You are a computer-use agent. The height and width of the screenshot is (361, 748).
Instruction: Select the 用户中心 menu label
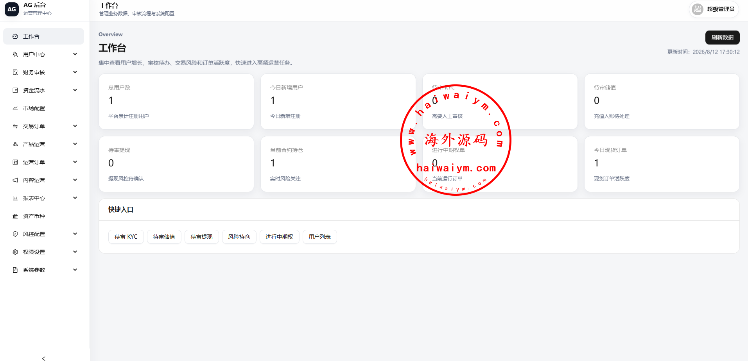[x=34, y=54]
